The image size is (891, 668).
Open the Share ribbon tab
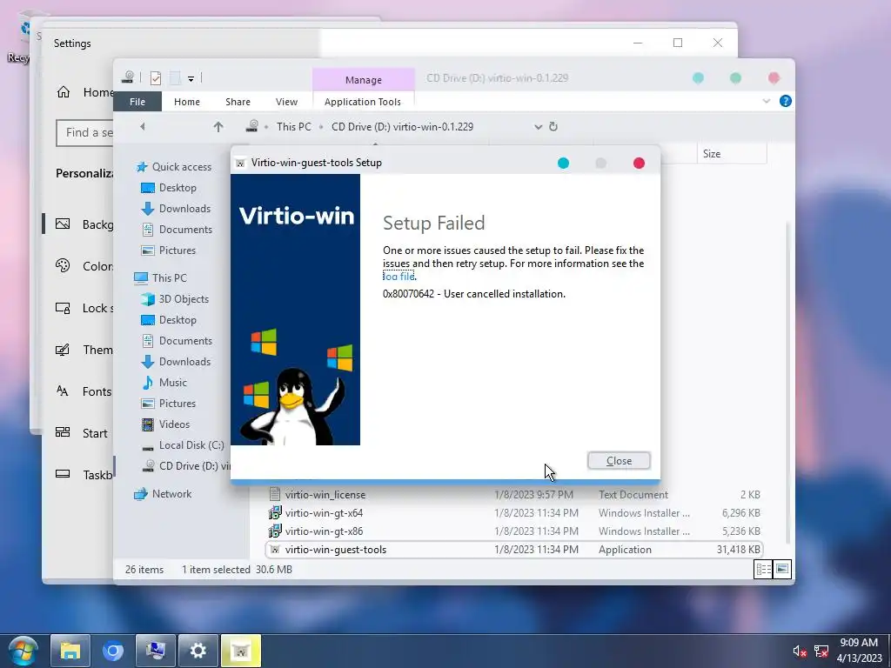[x=238, y=102]
